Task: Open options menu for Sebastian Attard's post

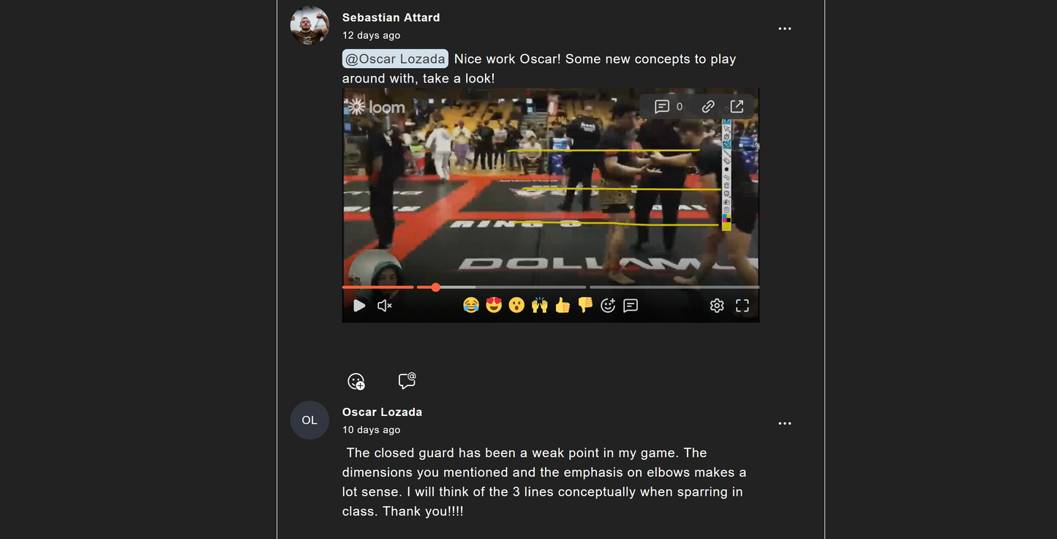Action: tap(785, 29)
